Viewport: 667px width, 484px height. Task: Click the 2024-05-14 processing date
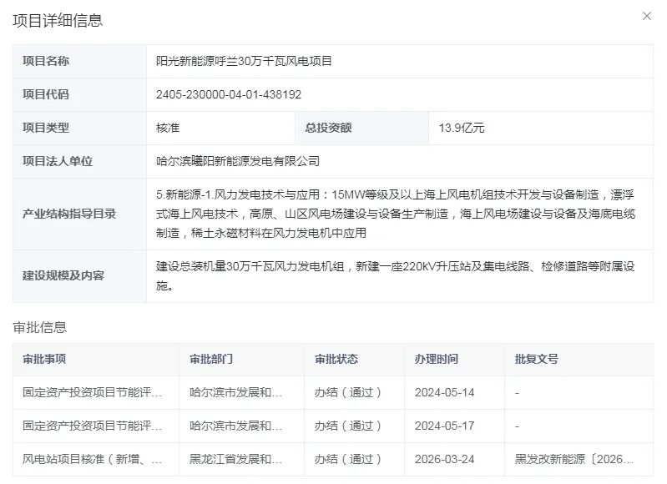(444, 392)
